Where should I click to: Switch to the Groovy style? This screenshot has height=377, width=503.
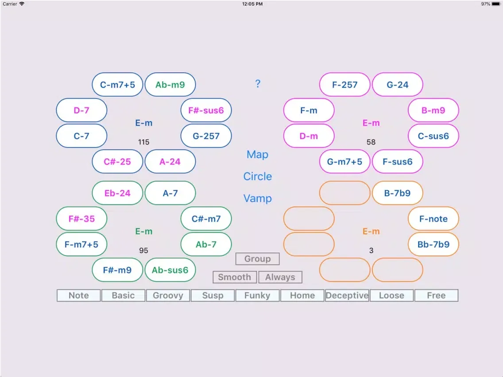[168, 295]
